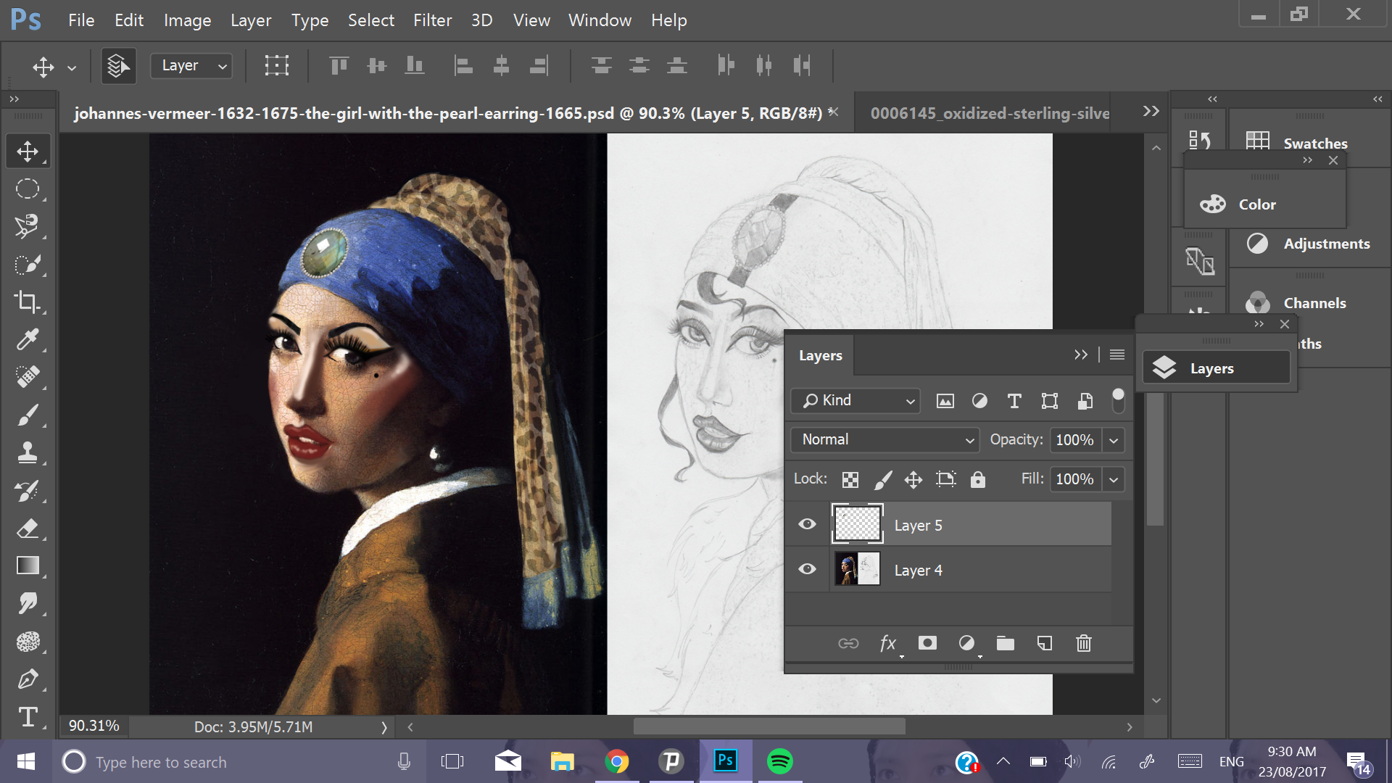This screenshot has width=1392, height=783.
Task: Select the Crop tool
Action: [28, 302]
